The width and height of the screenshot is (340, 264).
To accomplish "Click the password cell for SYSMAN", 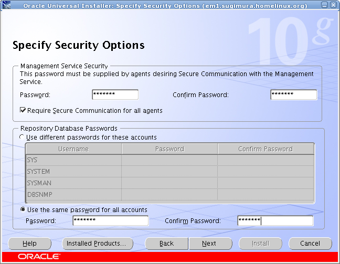I will (169, 183).
